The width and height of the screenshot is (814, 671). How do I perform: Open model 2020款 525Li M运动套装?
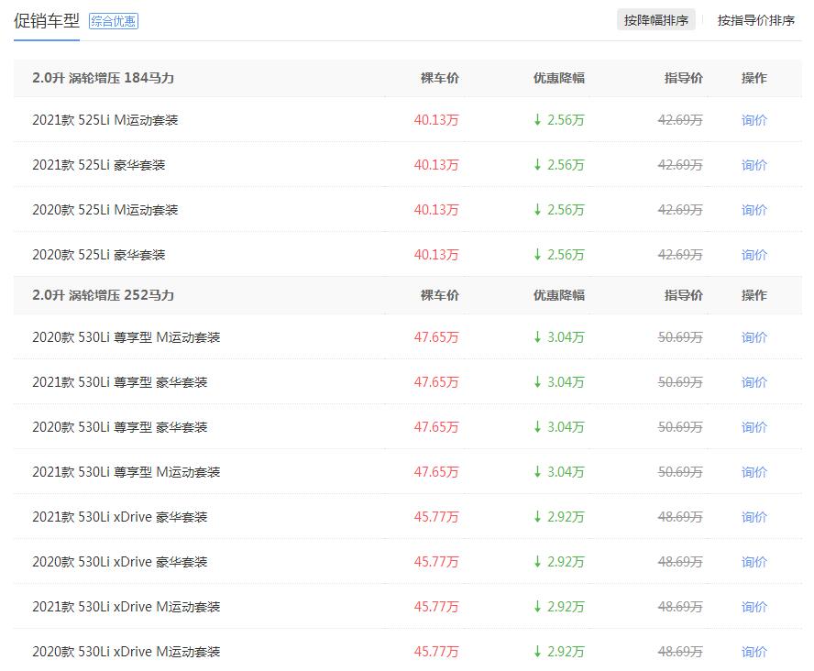[x=104, y=210]
